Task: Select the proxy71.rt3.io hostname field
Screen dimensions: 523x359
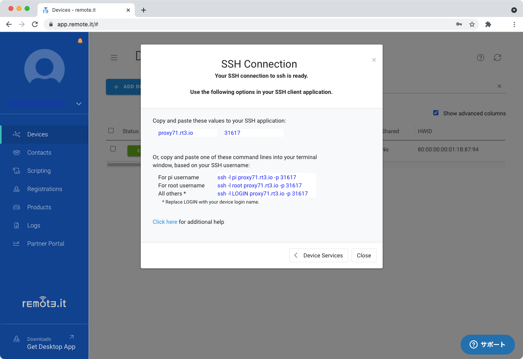Action: point(187,133)
